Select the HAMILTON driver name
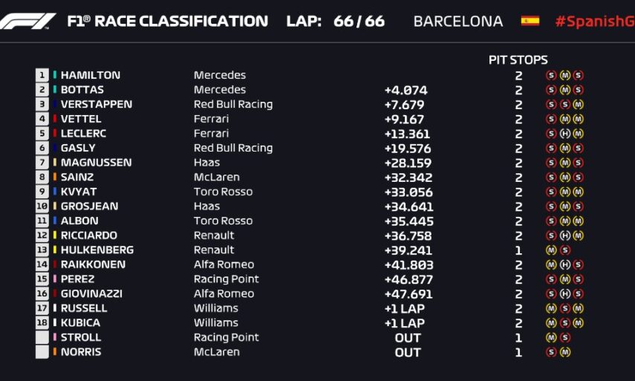The height and width of the screenshot is (381, 635). tap(90, 75)
